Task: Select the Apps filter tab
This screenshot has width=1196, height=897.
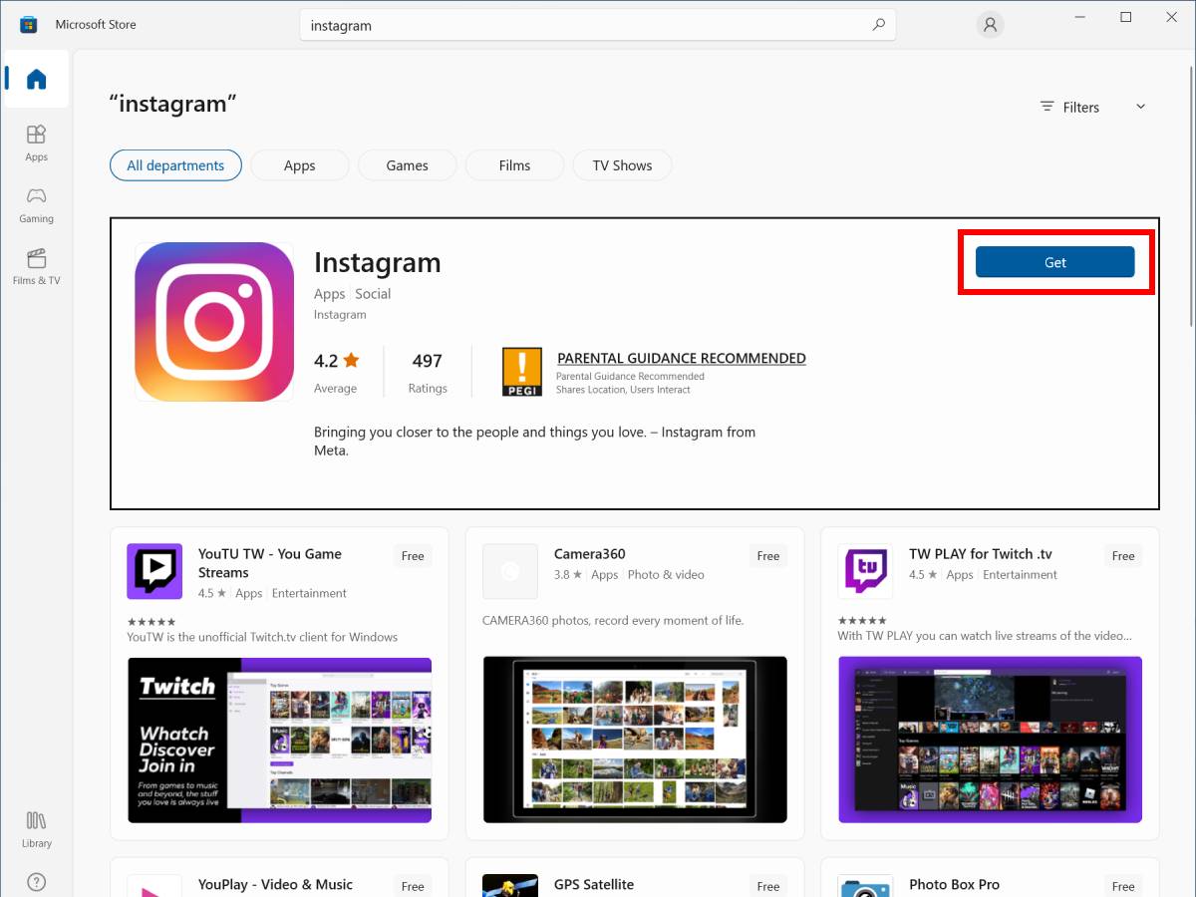Action: point(299,165)
